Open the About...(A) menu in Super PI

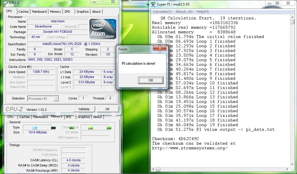(x=184, y=12)
